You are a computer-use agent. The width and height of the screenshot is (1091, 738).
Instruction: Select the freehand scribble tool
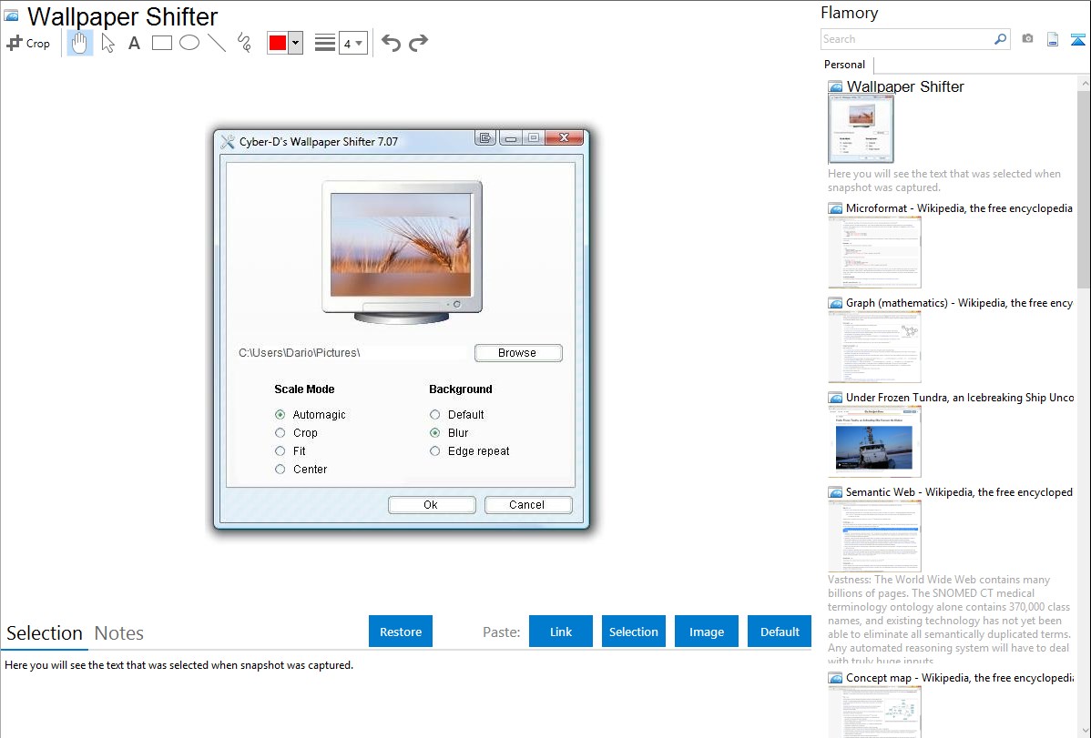(244, 43)
